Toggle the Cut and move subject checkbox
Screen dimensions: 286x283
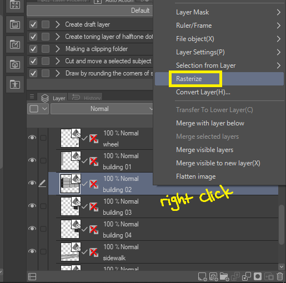[x=33, y=61]
